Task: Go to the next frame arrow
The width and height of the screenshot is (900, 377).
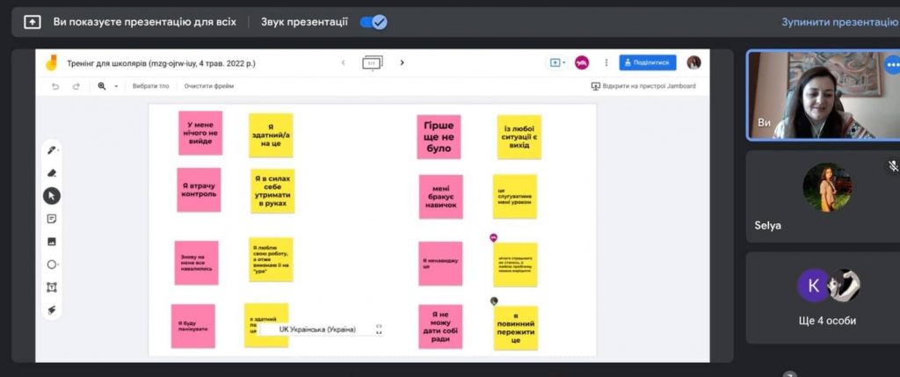Action: click(403, 62)
